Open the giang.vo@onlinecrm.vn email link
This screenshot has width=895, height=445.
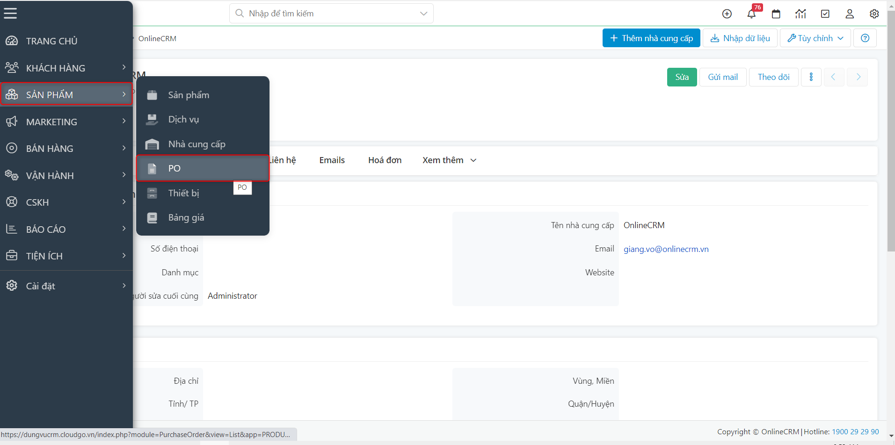point(666,249)
